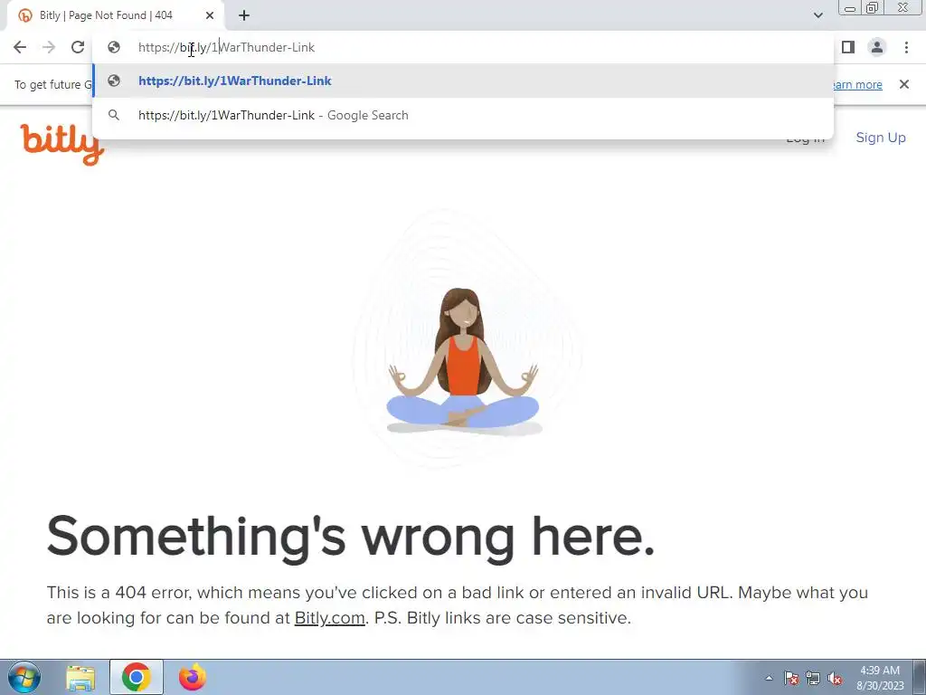Viewport: 926px width, 695px height.
Task: Click the Bitly favicon on the tab
Action: click(x=24, y=15)
